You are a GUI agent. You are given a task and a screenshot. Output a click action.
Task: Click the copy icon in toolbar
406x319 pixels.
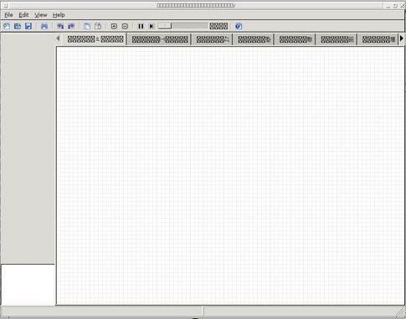[87, 27]
